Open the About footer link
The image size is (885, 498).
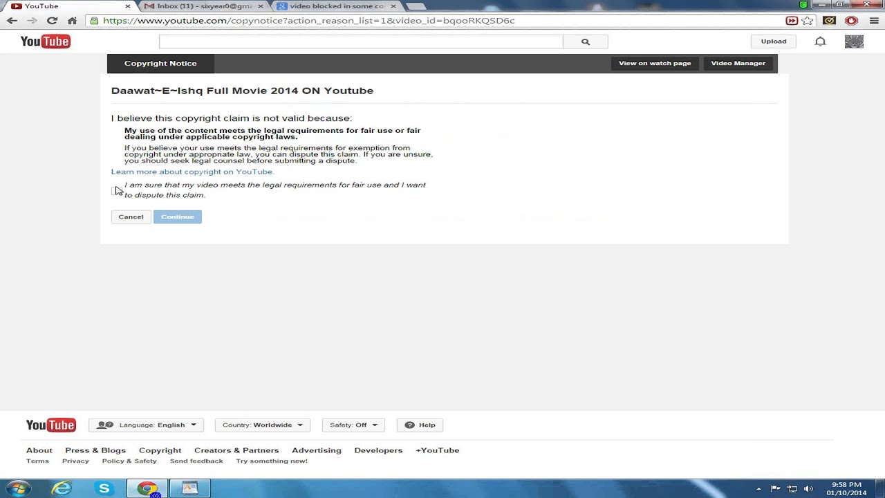tap(39, 450)
